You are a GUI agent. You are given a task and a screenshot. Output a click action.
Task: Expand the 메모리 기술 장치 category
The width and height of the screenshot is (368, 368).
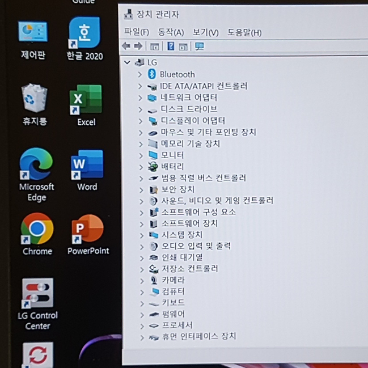tap(141, 144)
